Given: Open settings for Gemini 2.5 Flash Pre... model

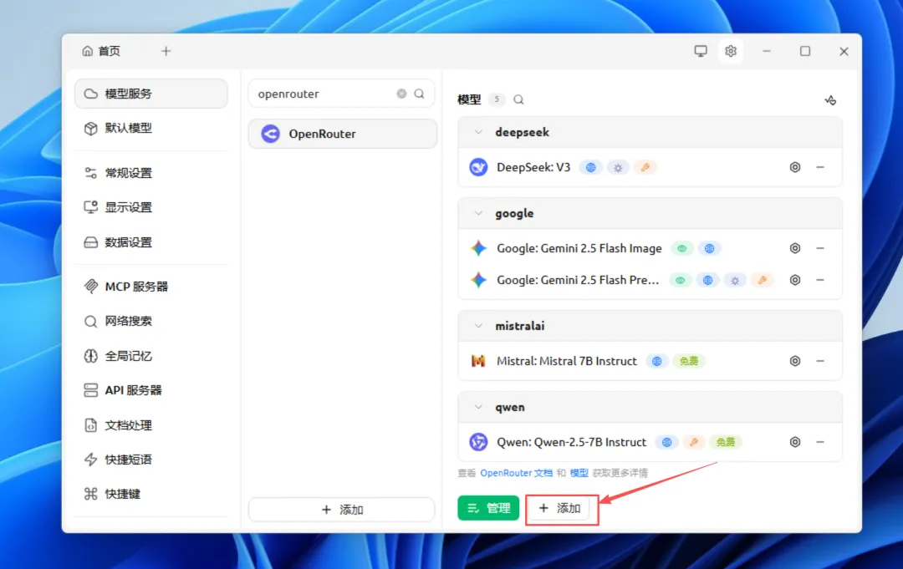Looking at the screenshot, I should coord(795,280).
